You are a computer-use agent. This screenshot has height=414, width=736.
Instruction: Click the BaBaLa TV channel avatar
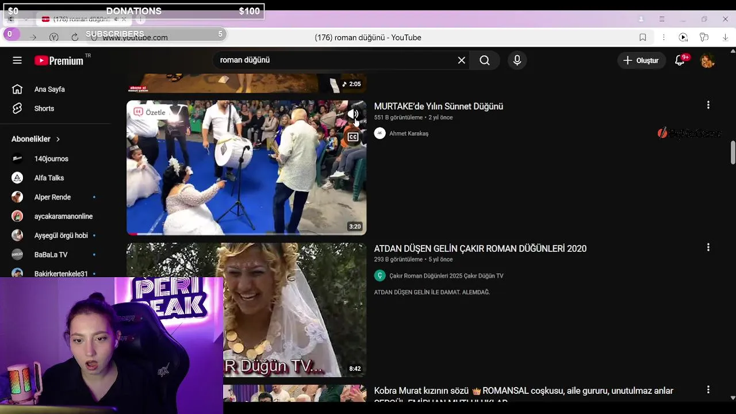pos(17,255)
